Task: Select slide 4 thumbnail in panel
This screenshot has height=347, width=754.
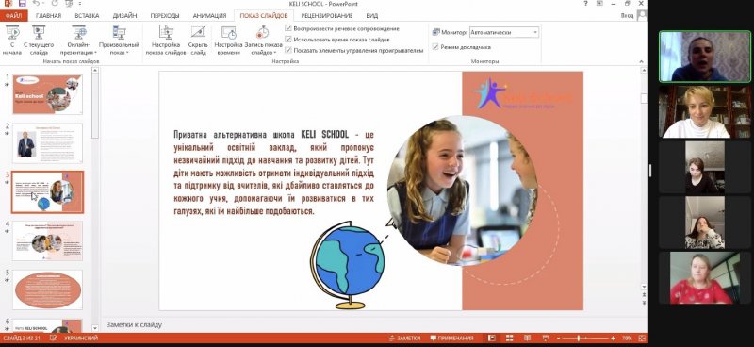Action: click(47, 240)
